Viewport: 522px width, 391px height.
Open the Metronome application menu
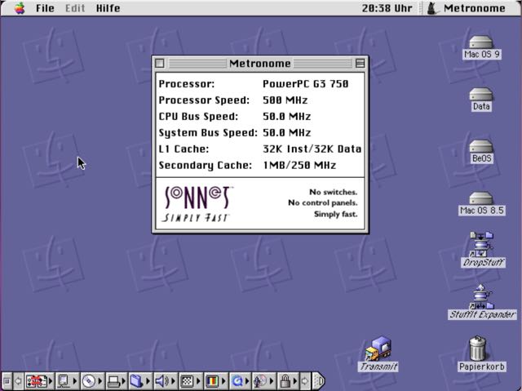click(467, 8)
